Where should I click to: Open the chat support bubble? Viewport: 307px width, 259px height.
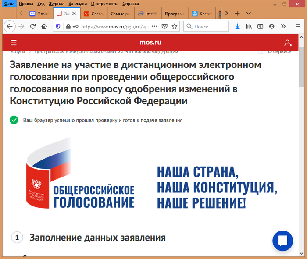click(x=282, y=241)
